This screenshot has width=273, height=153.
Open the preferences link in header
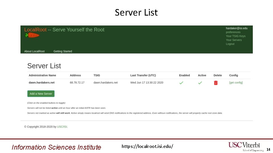coord(233,32)
